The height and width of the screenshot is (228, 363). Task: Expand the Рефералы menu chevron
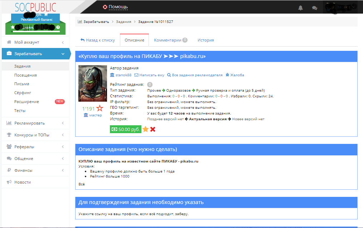coord(63,147)
